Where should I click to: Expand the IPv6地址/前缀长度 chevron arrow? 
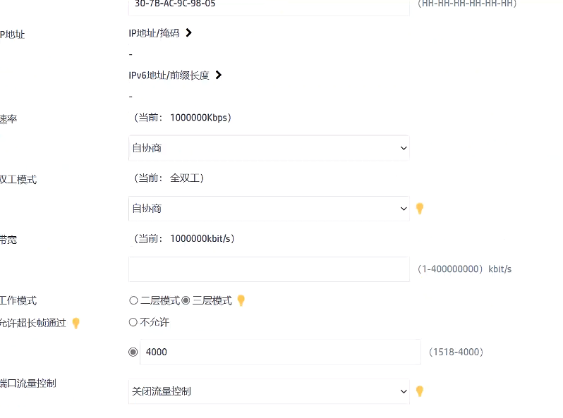point(218,75)
